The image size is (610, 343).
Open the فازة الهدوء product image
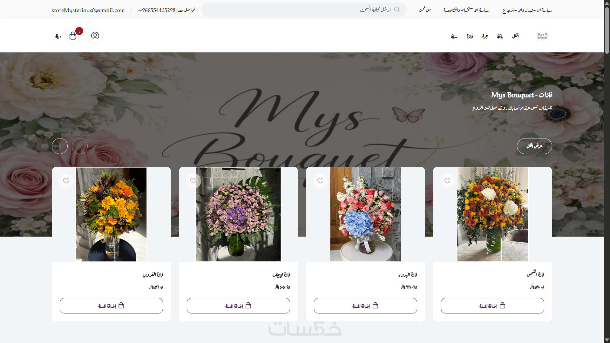pos(365,214)
